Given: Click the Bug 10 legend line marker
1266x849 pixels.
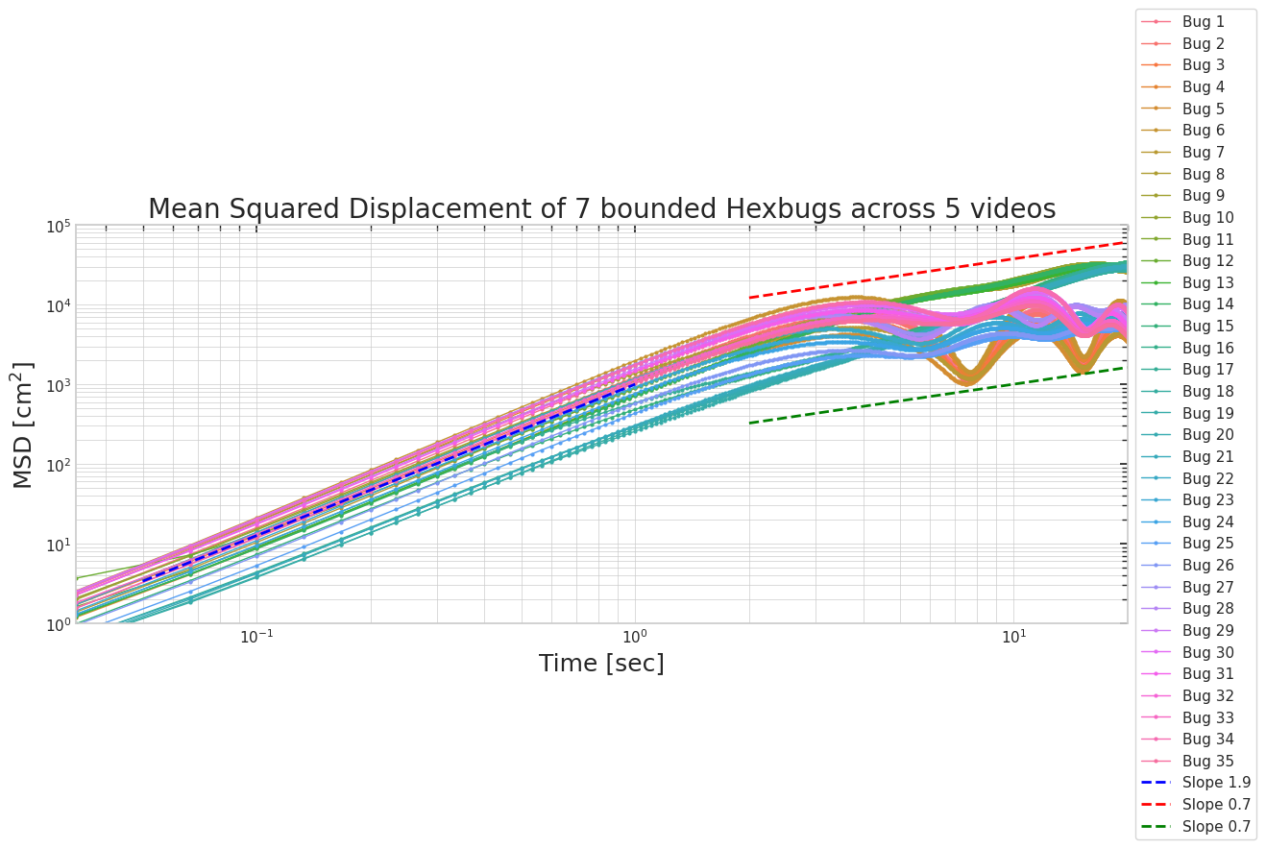Looking at the screenshot, I should 1156,217.
